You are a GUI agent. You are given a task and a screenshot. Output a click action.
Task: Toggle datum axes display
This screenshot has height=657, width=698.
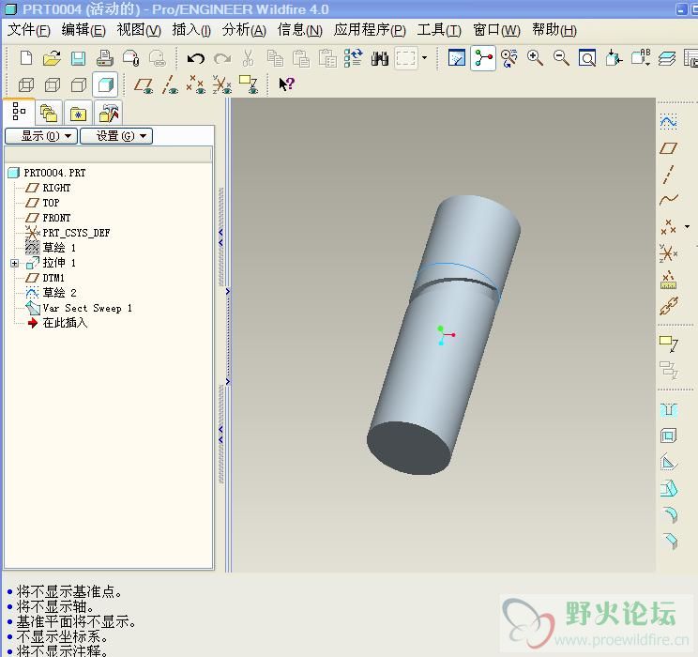coord(170,84)
